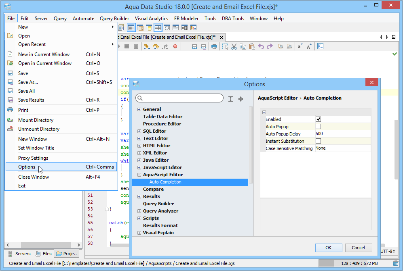This screenshot has width=403, height=271.
Task: Click the Find magnifier icon
Action: 281,46
